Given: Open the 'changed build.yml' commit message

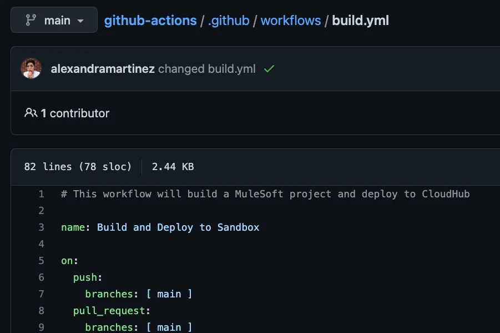Looking at the screenshot, I should coord(206,69).
